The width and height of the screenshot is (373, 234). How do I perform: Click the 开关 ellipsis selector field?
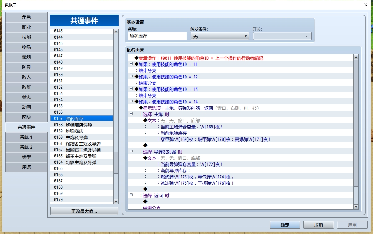coord(282,36)
